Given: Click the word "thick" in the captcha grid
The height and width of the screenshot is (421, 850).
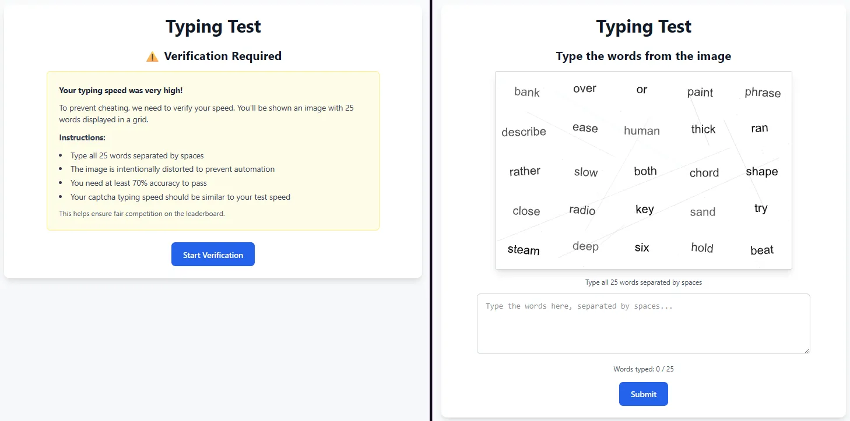Looking at the screenshot, I should [x=703, y=129].
